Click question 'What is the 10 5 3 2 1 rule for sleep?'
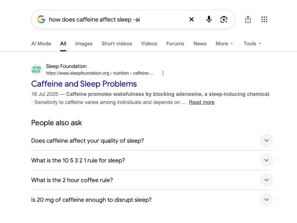 [x=78, y=161]
